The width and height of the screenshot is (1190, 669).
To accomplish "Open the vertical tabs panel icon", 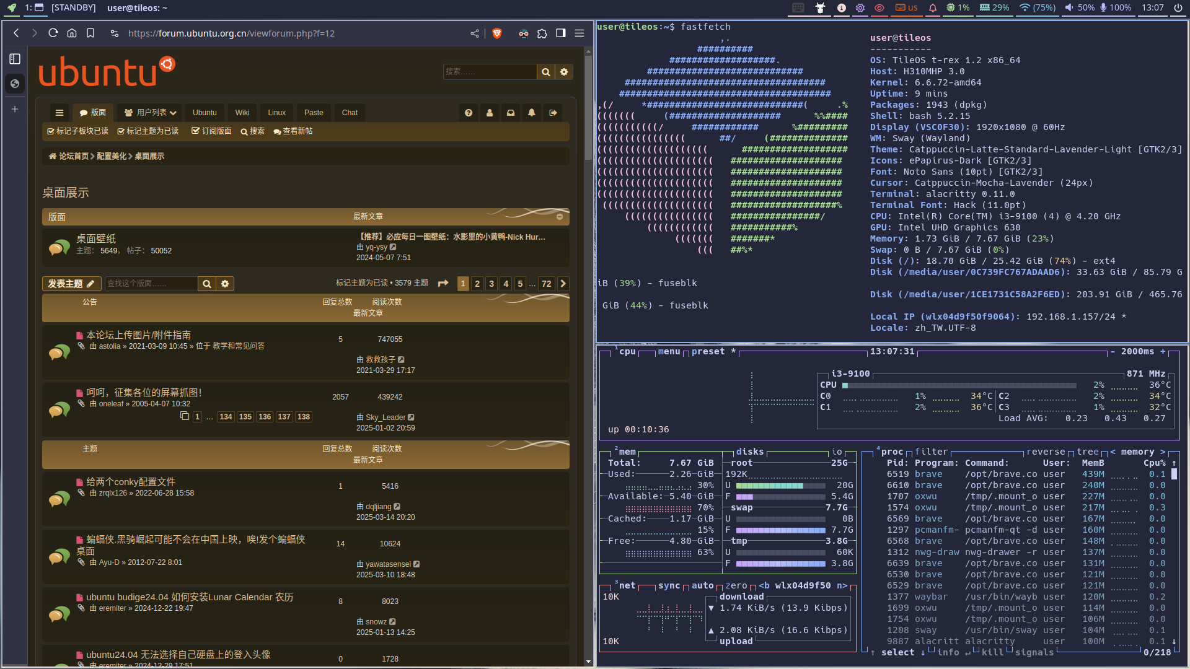I will click(x=15, y=59).
